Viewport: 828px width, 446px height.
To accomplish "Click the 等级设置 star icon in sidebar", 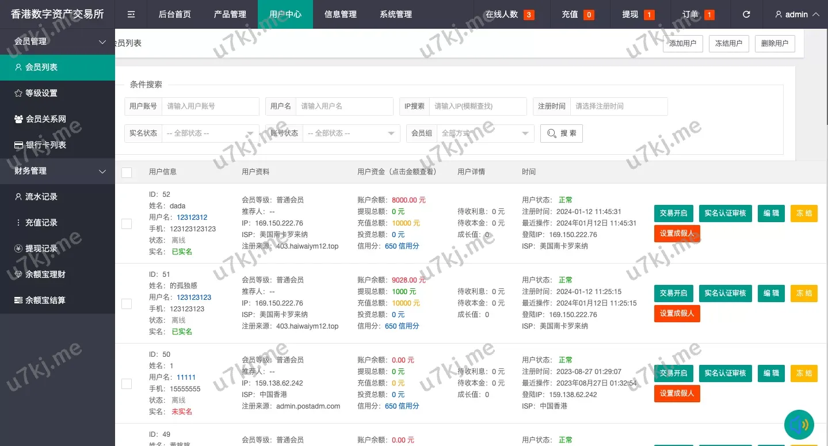I will point(18,93).
